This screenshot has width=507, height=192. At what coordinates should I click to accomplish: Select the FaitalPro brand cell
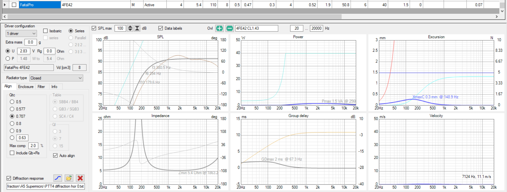[x=40, y=5]
